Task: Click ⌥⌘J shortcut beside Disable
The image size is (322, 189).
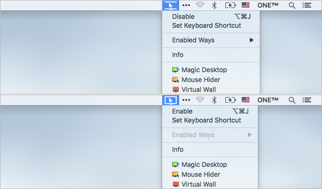Action: (242, 16)
